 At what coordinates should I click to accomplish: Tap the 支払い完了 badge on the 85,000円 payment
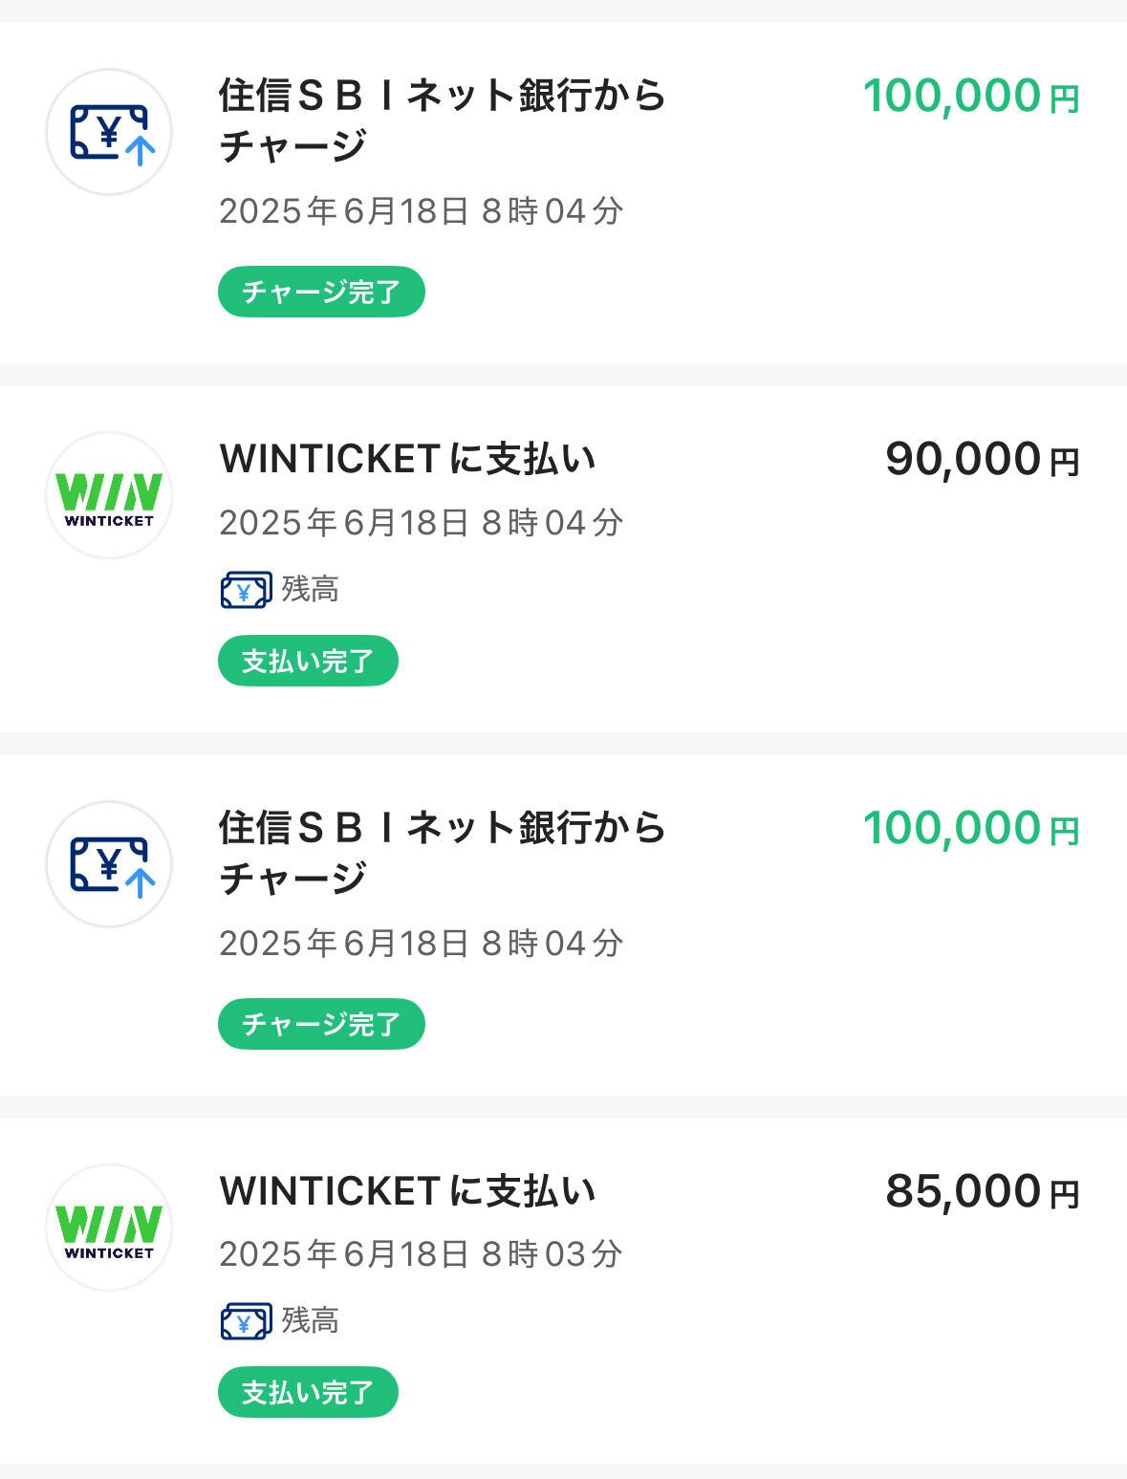[x=308, y=1392]
